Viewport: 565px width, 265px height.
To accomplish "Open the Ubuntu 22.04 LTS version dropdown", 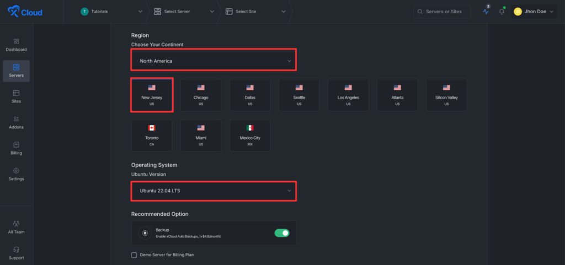I will [x=214, y=191].
